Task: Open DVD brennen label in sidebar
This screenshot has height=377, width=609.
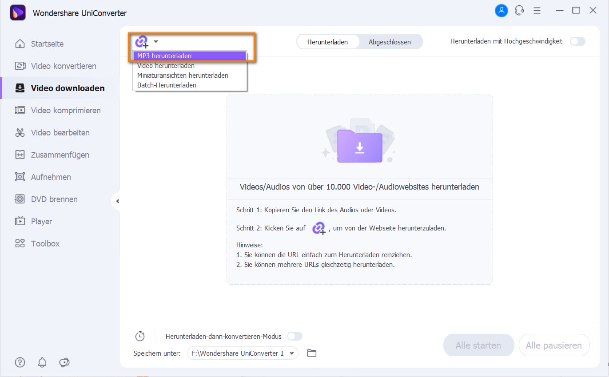Action: click(54, 199)
